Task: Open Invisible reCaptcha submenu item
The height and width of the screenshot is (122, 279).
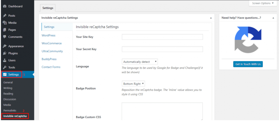Action: [15, 116]
